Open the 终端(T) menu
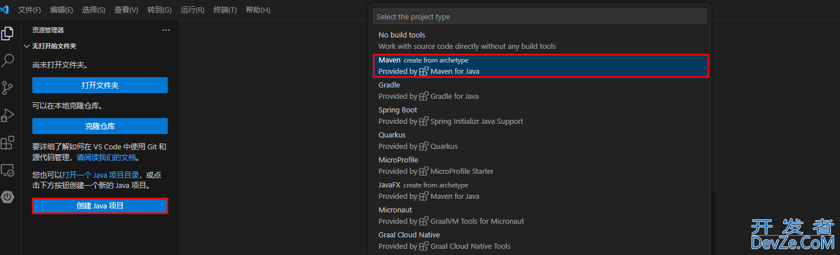 (x=225, y=10)
